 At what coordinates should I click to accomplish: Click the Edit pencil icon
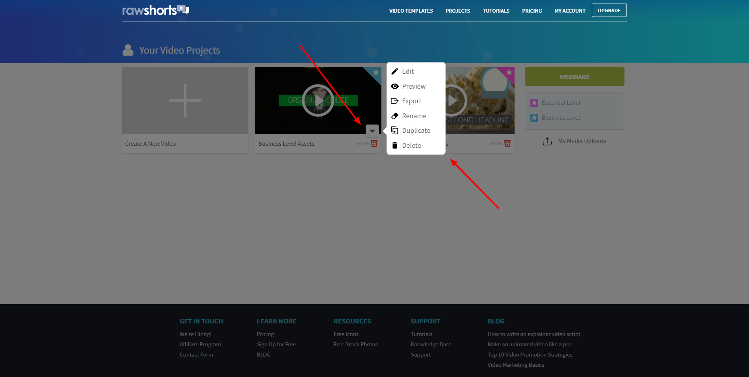click(x=394, y=71)
